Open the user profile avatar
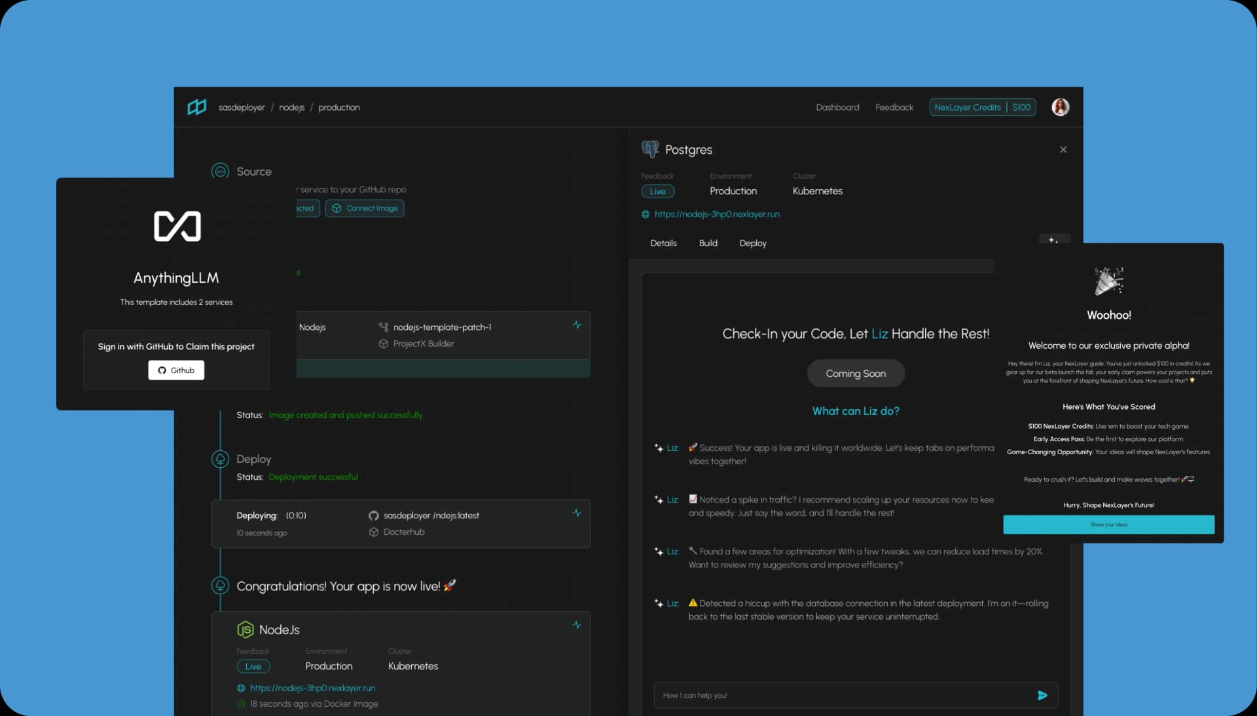Image resolution: width=1257 pixels, height=716 pixels. (x=1060, y=107)
